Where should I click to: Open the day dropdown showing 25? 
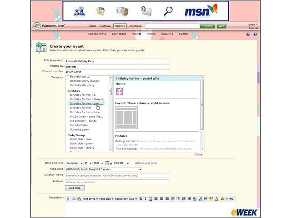(x=88, y=163)
